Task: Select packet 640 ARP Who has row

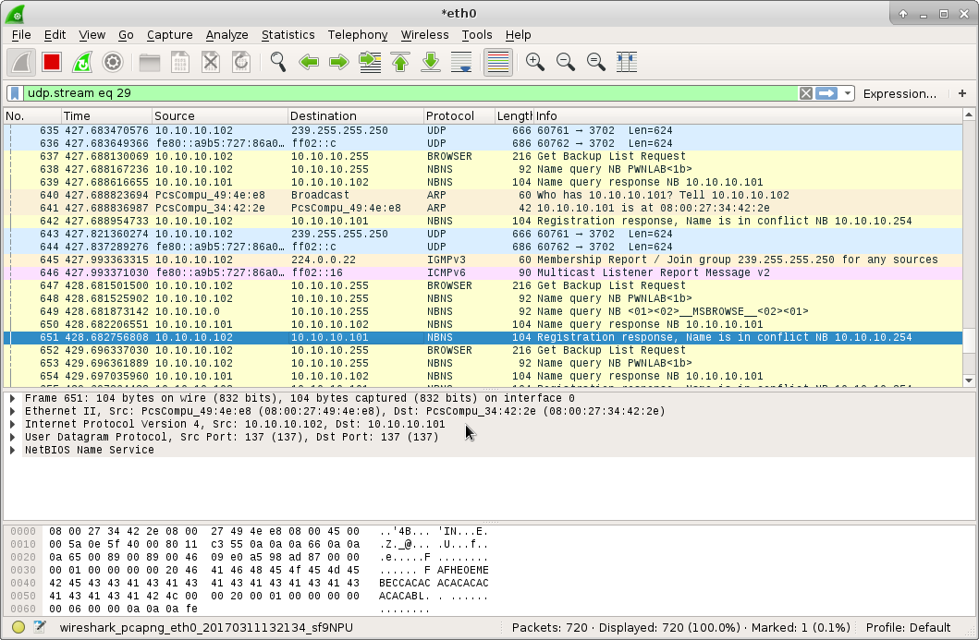Action: pos(483,195)
